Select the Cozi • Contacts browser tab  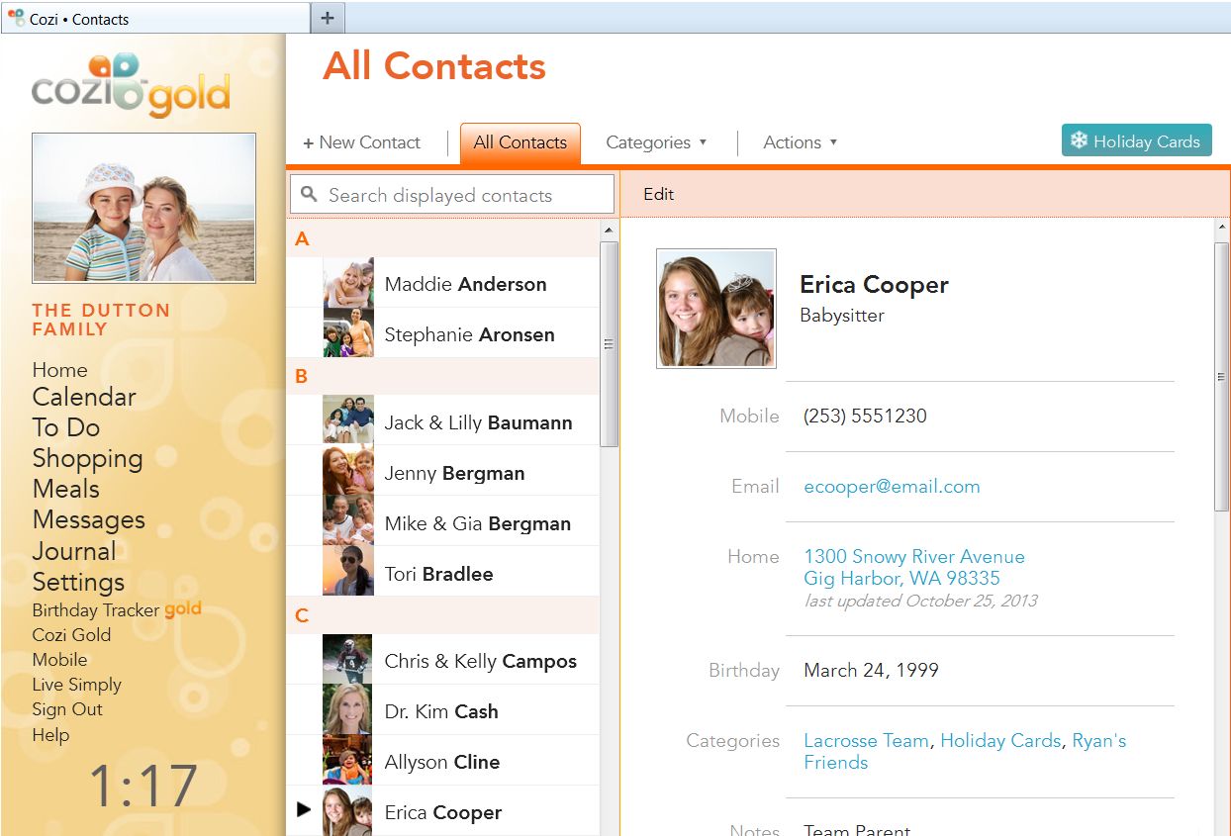pyautogui.click(x=155, y=18)
